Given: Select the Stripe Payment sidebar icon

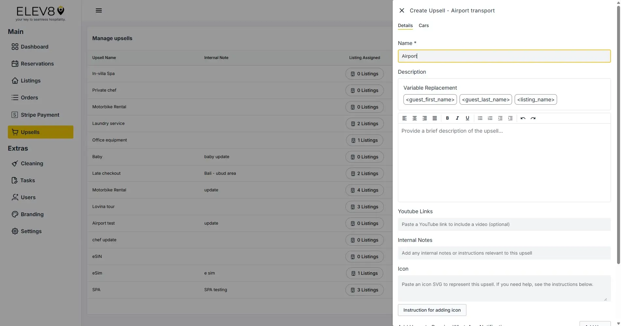Looking at the screenshot, I should pos(14,115).
